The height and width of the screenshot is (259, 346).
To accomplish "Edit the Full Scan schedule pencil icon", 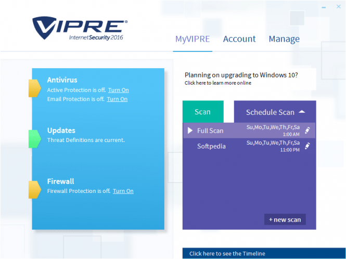I will coord(307,130).
